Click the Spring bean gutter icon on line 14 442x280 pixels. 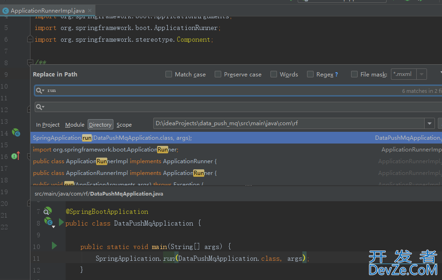click(x=16, y=132)
